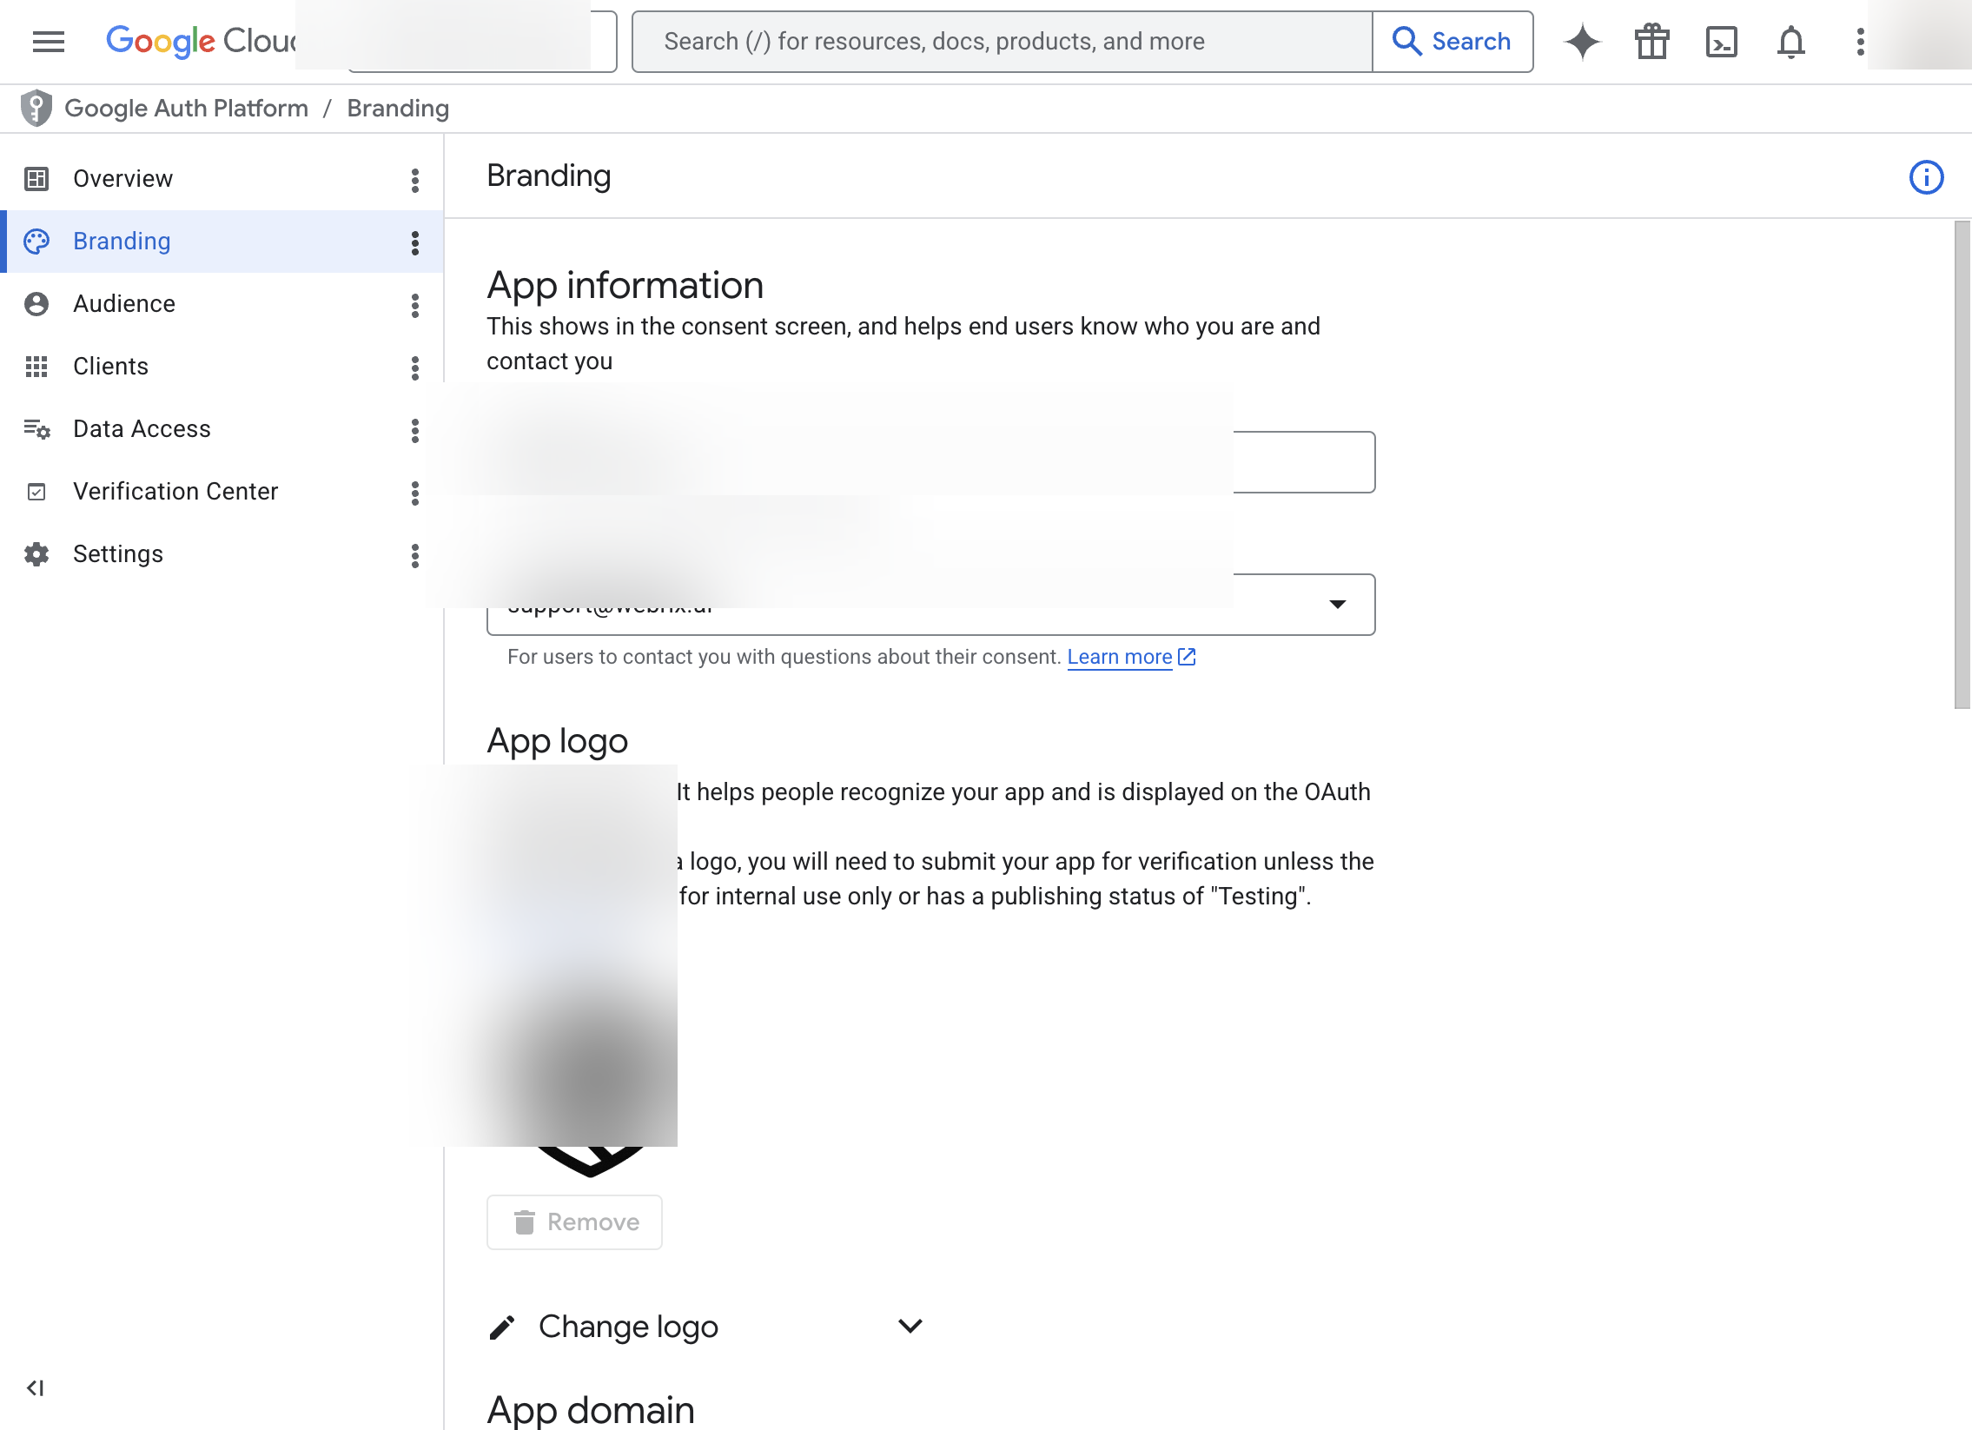Click the Verification Center checkbox icon

36,492
